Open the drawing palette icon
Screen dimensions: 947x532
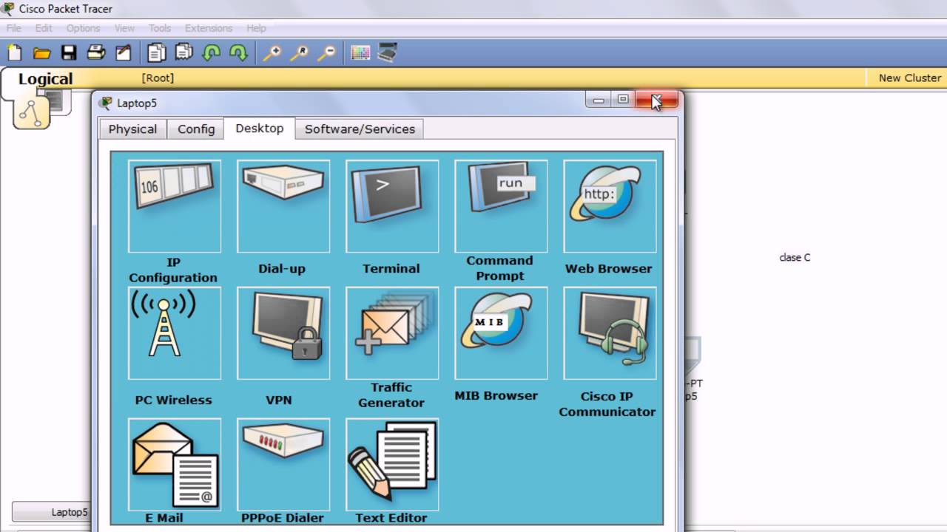pos(360,52)
